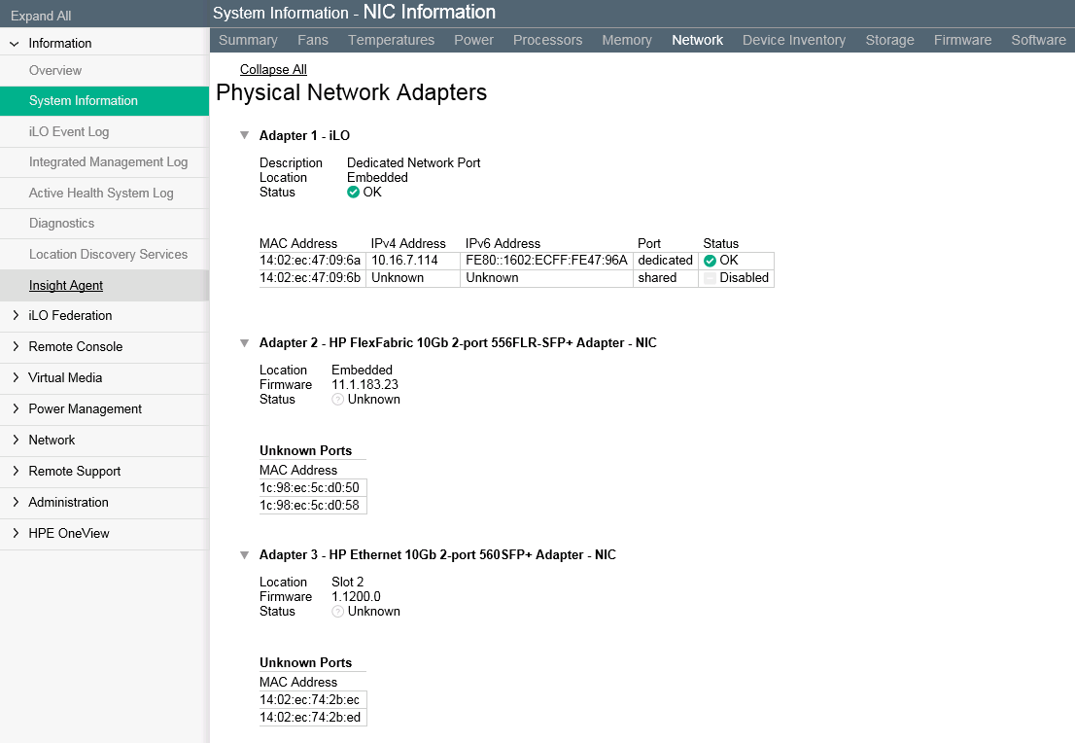1075x743 pixels.
Task: Click IPv4 address 10.16.7.114
Action: (404, 261)
